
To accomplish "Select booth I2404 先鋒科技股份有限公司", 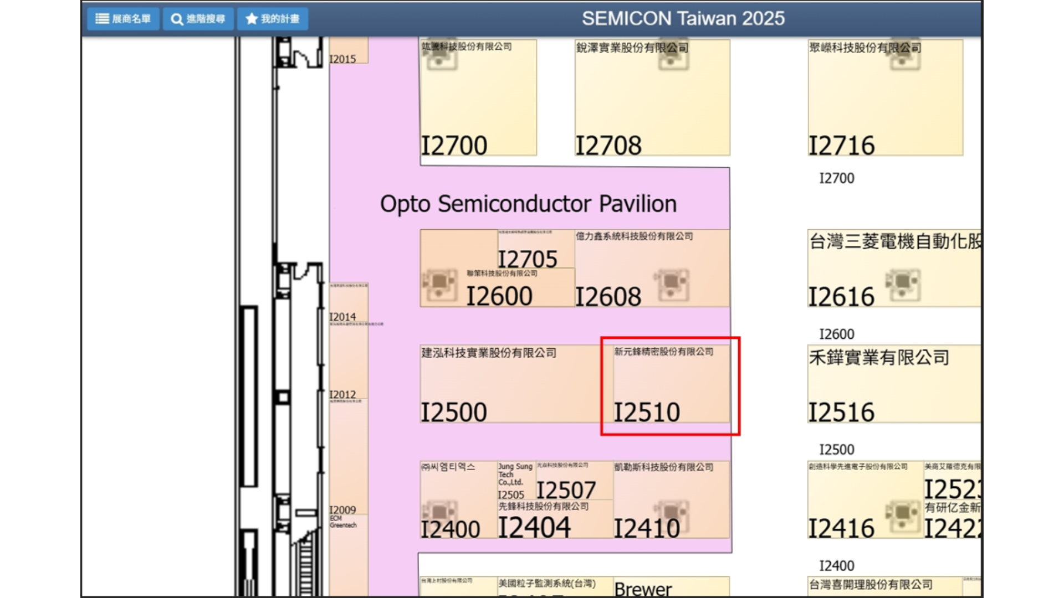I will (x=555, y=519).
